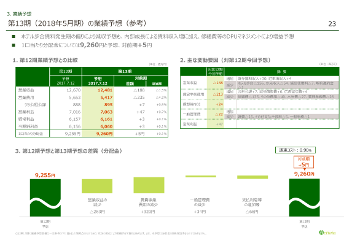Click the △4.2% change-rate cell
The height and width of the screenshot is (243, 344).
coord(162,98)
